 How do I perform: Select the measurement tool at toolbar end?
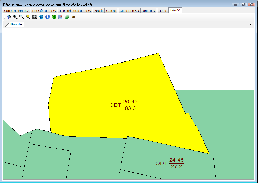click(x=74, y=17)
